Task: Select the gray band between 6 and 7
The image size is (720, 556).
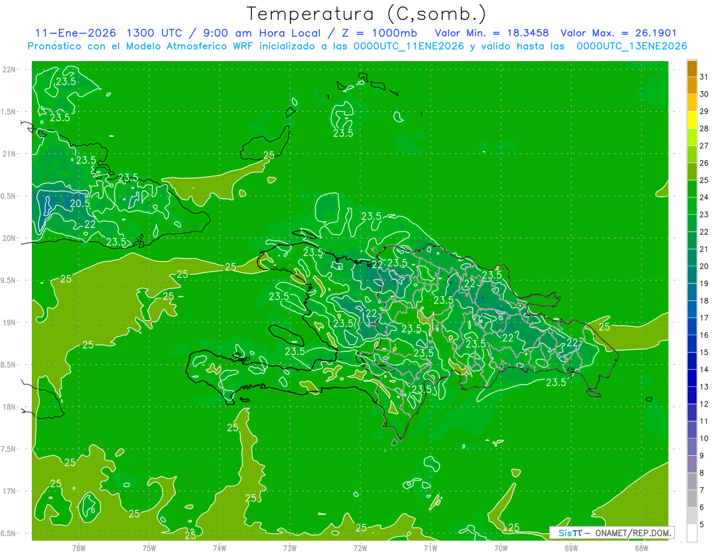Action: pos(692,499)
